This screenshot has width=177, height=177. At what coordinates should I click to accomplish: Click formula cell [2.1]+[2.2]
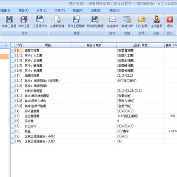coord(140,76)
